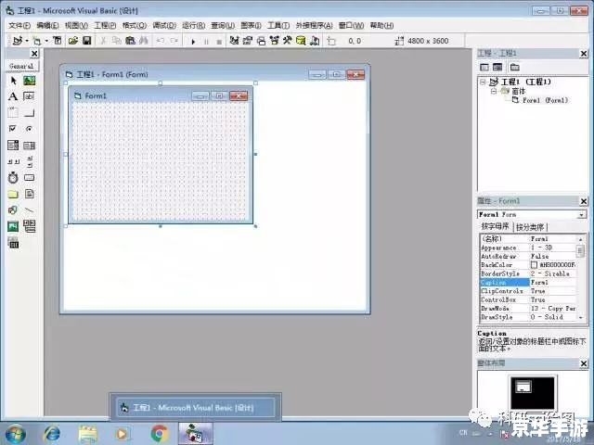The image size is (594, 445).
Task: Open Google Chrome from the taskbar
Action: click(x=160, y=433)
